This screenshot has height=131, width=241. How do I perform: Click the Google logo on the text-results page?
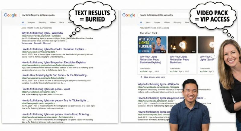point(10,15)
